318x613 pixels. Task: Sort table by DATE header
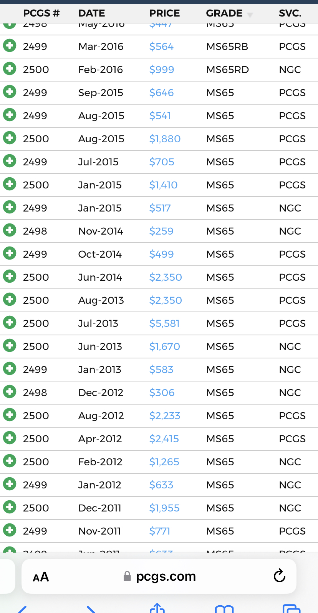tap(91, 13)
